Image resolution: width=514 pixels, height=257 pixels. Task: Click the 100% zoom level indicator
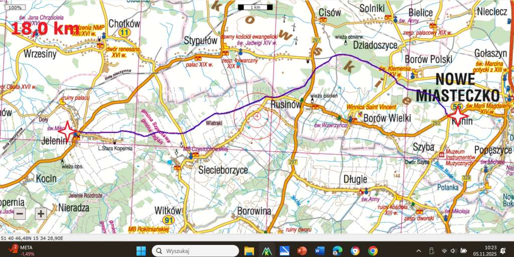coord(16,7)
